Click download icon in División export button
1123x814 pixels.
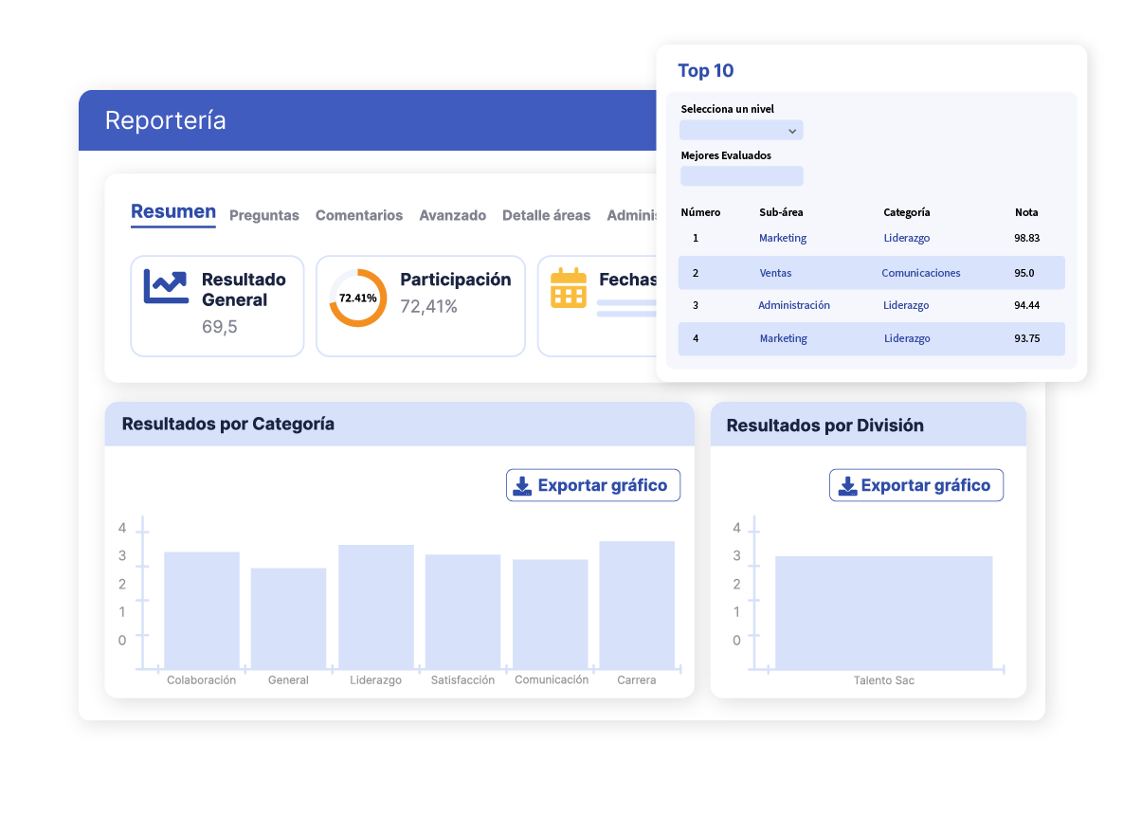click(845, 486)
